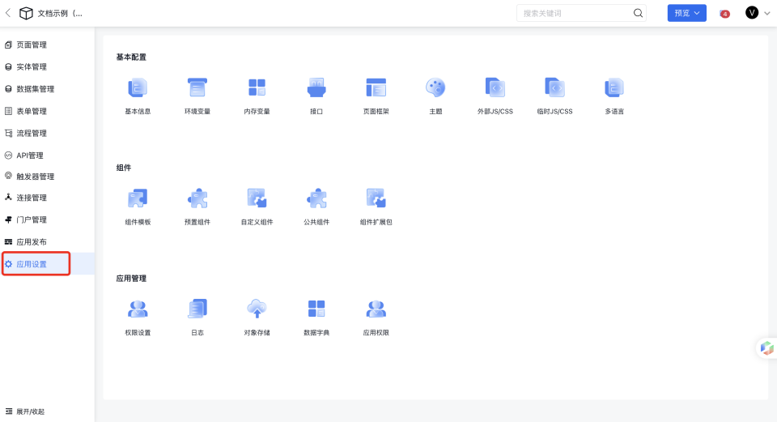Open the 基本信息 settings icon
Image resolution: width=777 pixels, height=422 pixels.
point(138,88)
